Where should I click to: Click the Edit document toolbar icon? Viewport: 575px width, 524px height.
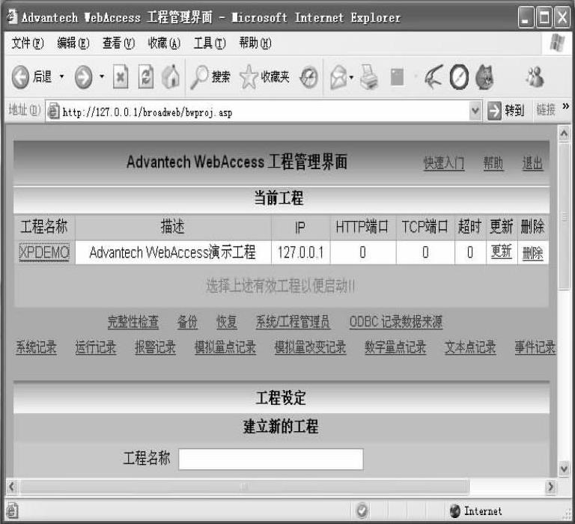397,77
